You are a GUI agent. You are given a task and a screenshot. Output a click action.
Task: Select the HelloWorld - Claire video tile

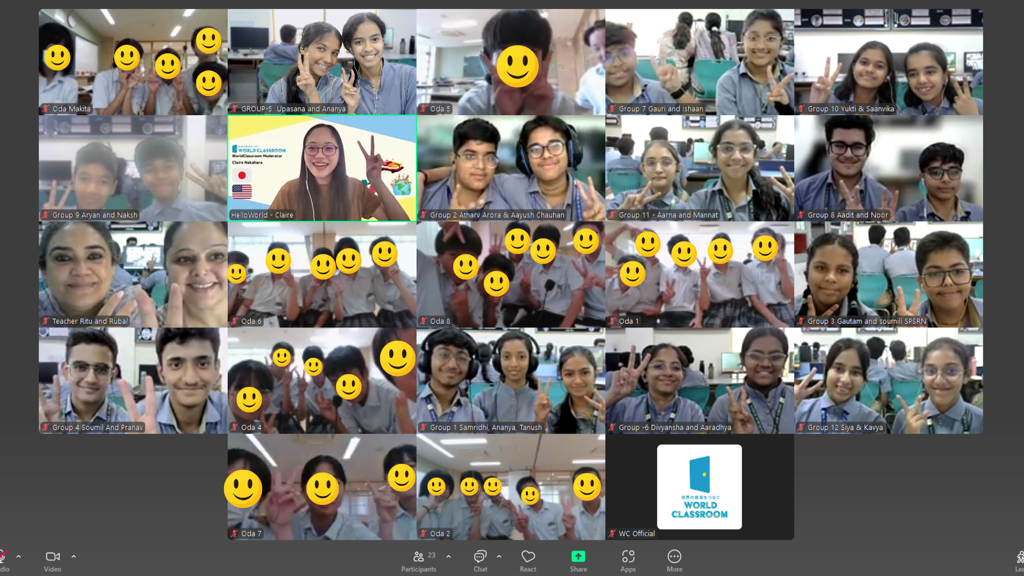pyautogui.click(x=322, y=168)
